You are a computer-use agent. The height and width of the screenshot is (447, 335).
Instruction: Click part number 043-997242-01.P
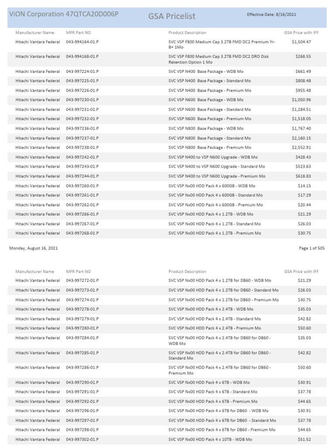(82, 157)
